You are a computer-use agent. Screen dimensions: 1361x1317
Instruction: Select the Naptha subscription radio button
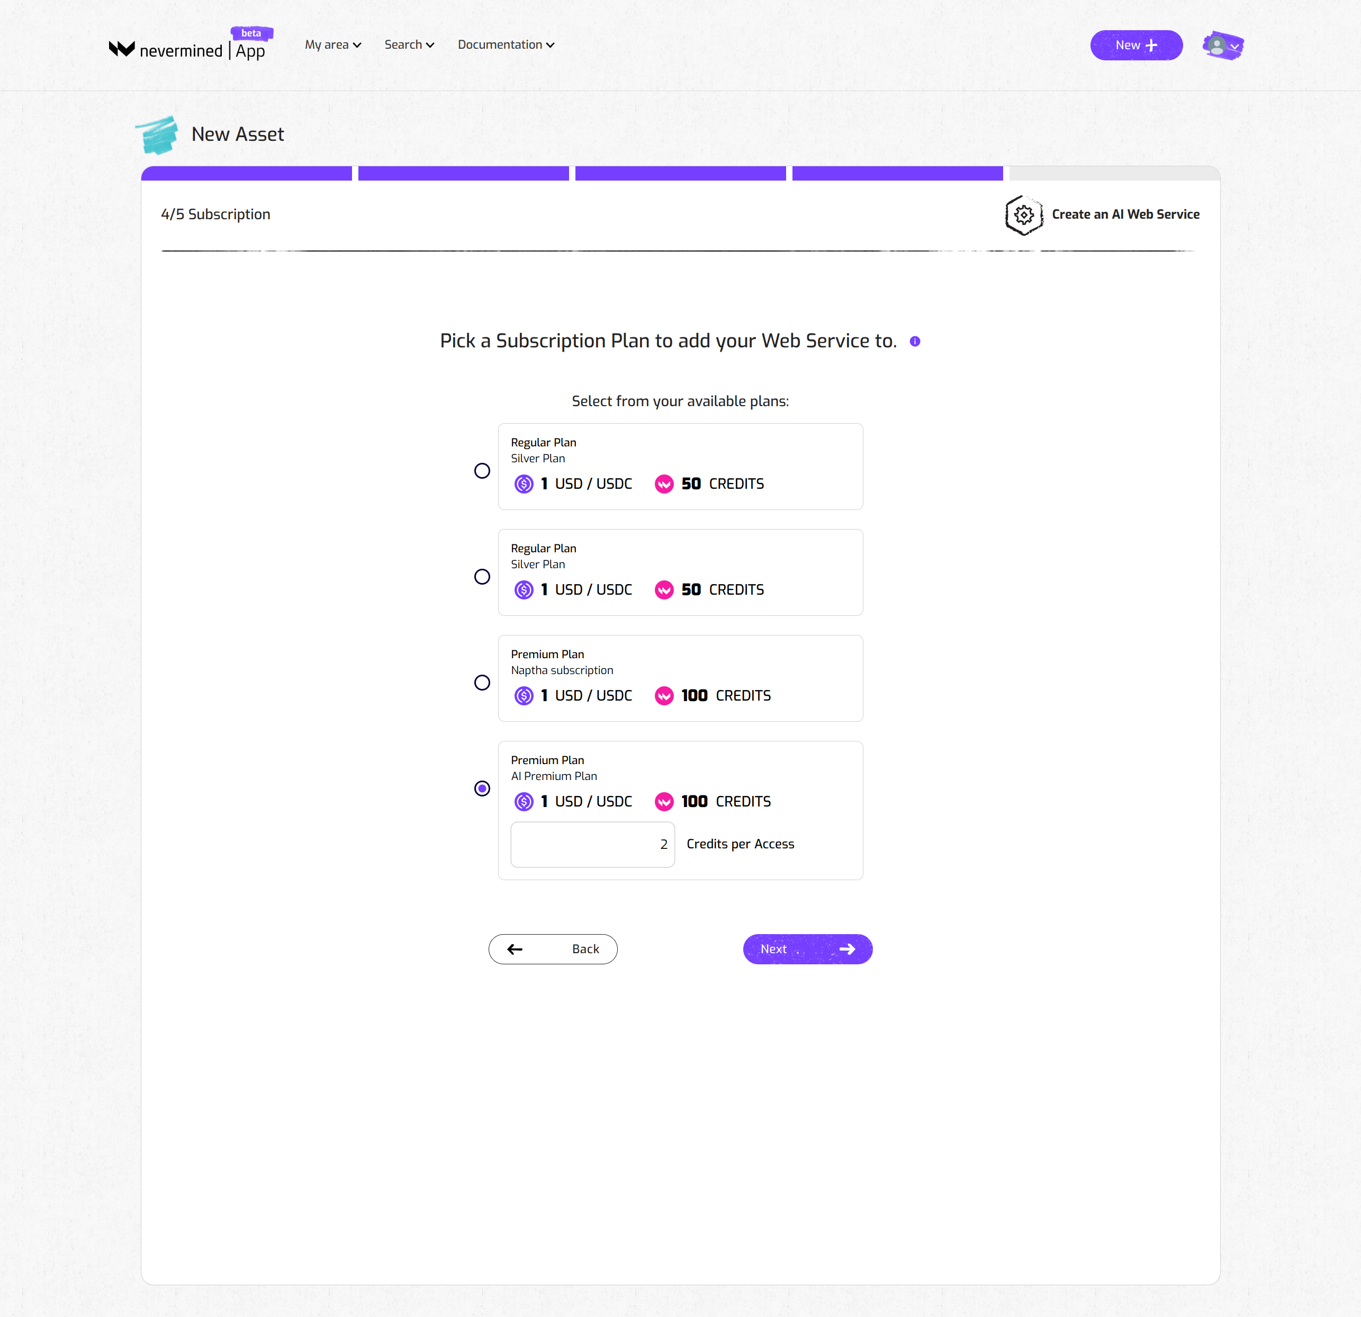(x=482, y=683)
